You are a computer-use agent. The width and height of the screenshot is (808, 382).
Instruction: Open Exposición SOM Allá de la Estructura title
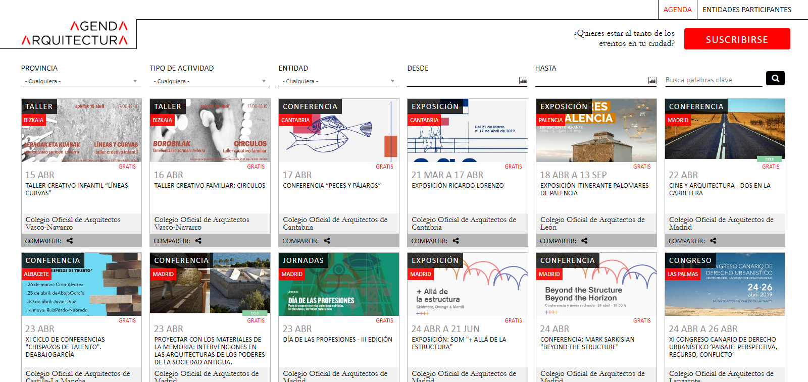[x=459, y=343]
